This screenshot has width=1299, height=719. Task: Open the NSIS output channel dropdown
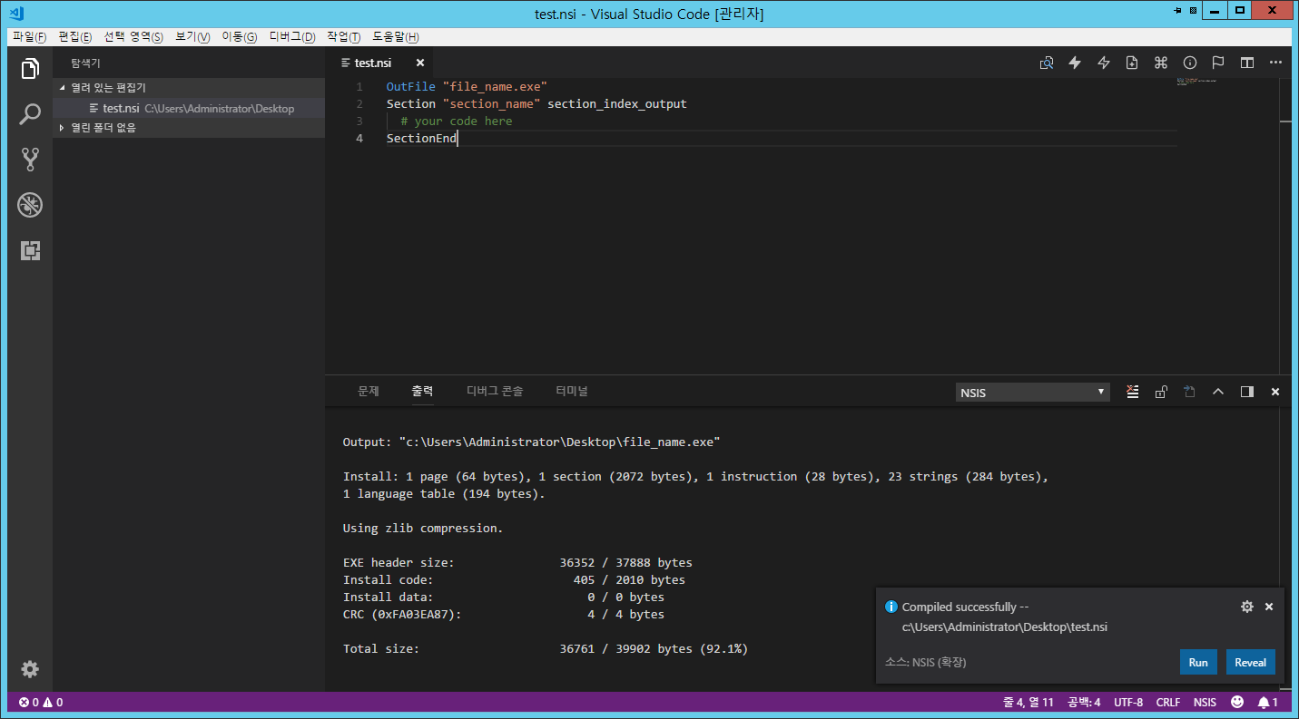pos(1033,393)
